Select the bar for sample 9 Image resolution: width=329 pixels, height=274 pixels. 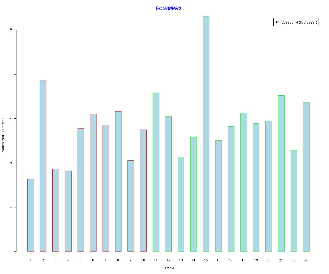coord(131,206)
